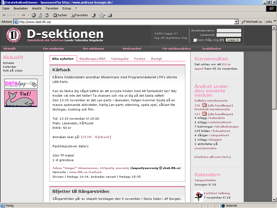Open the För sektionsaktiva navigation item
This screenshot has width=277, height=208.
click(177, 49)
